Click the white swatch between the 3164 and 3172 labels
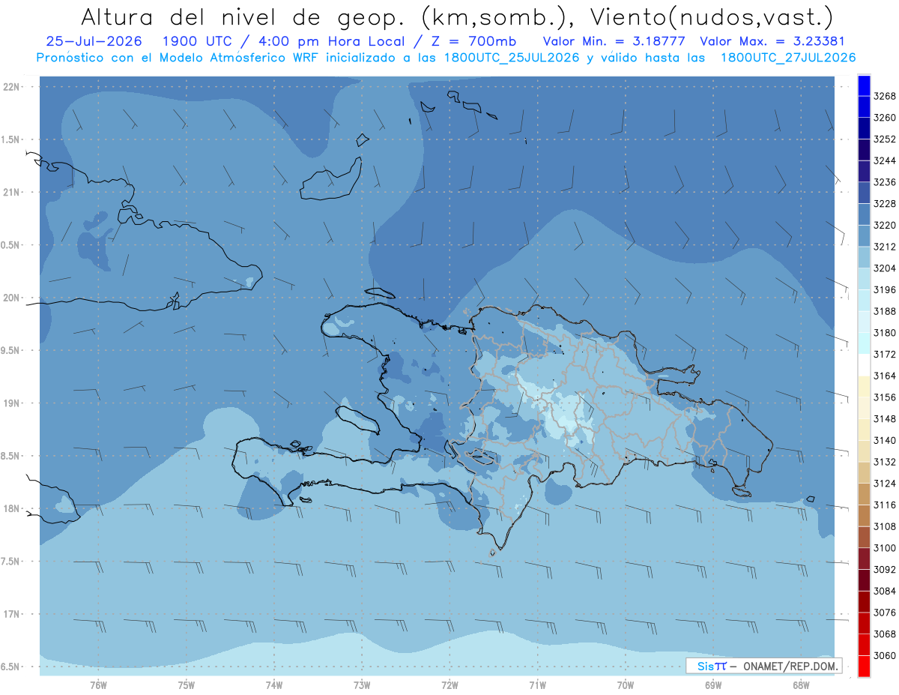 [x=864, y=364]
